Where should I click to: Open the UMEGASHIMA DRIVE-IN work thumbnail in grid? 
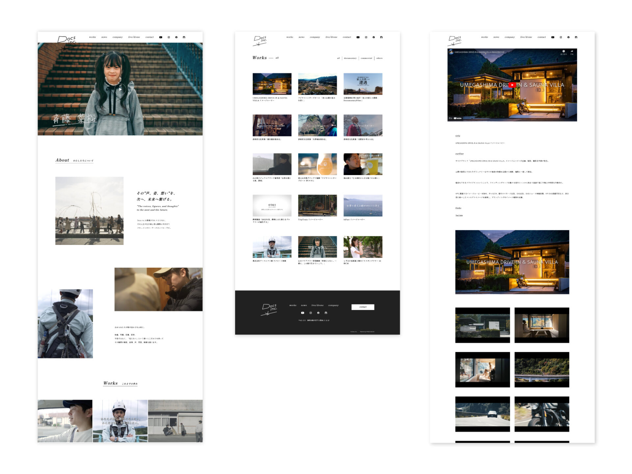tap(272, 84)
